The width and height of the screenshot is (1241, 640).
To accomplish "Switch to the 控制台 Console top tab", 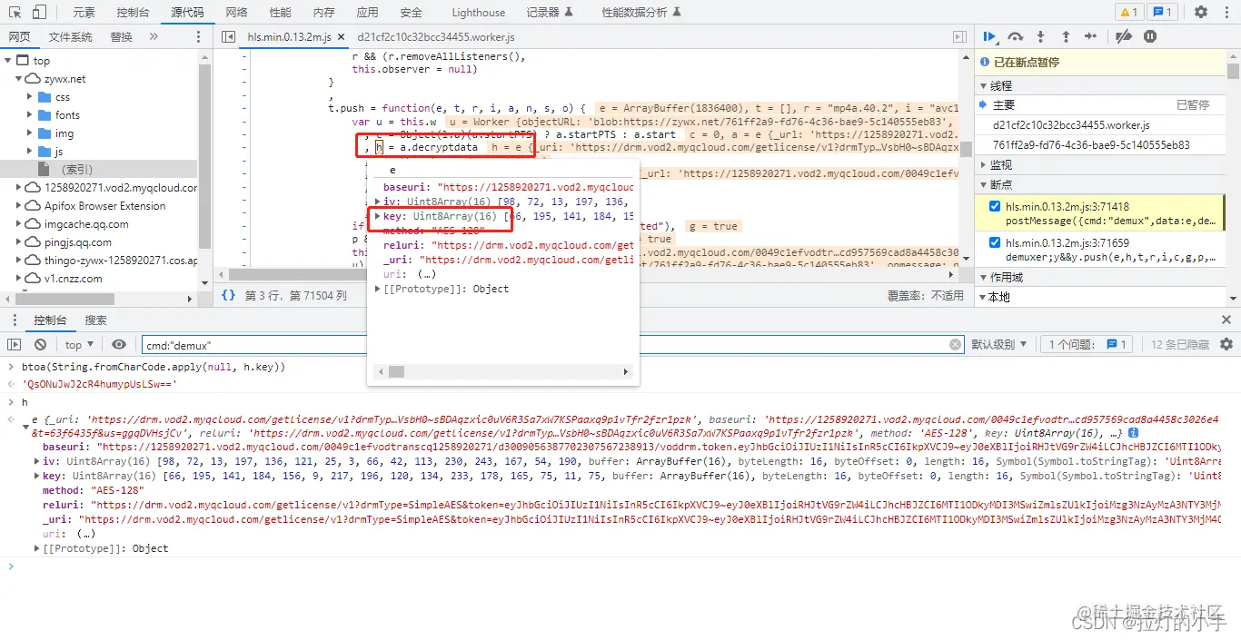I will 133,13.
